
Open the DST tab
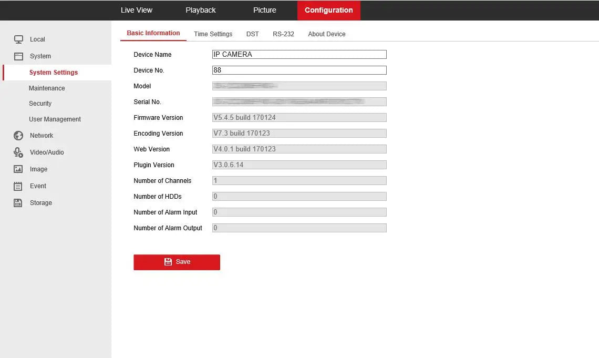[252, 34]
